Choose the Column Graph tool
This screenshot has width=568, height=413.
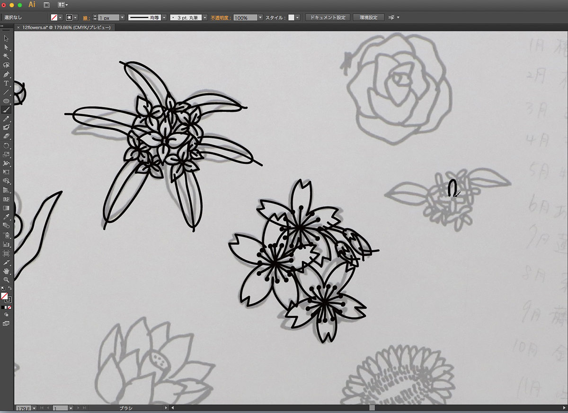pos(6,244)
